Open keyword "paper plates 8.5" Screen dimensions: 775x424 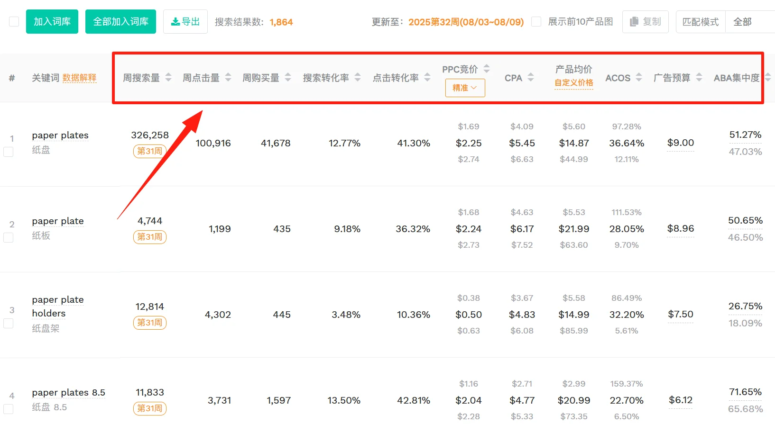[69, 393]
